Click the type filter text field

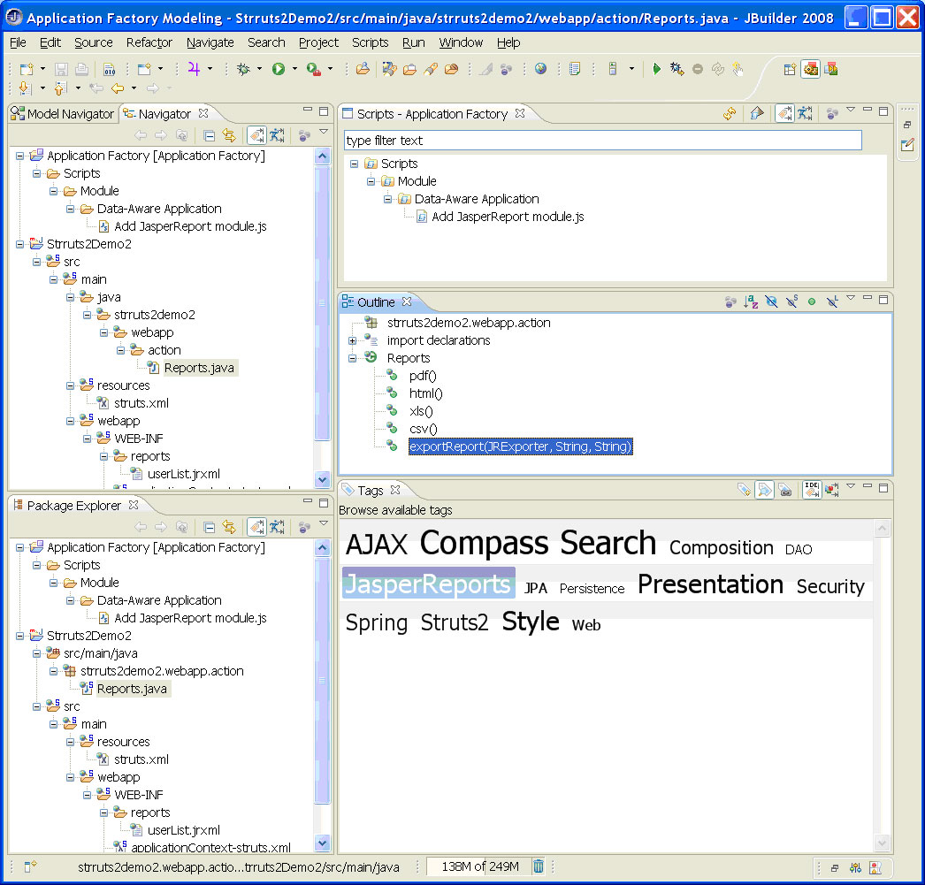click(602, 141)
